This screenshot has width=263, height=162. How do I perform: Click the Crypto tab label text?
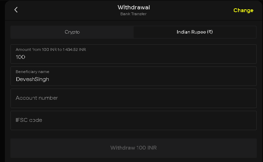pos(72,32)
